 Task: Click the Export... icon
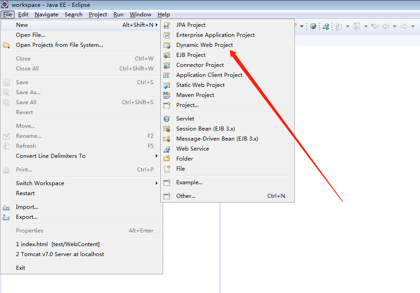click(6, 217)
